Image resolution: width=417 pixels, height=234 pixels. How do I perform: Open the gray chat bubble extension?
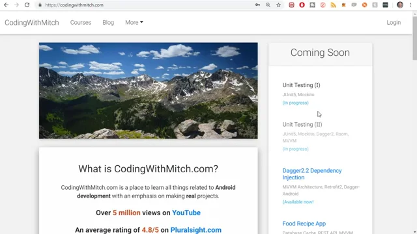point(354,5)
